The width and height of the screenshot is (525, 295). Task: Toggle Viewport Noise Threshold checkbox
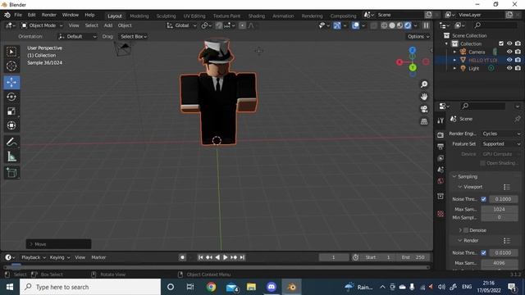[x=483, y=199]
